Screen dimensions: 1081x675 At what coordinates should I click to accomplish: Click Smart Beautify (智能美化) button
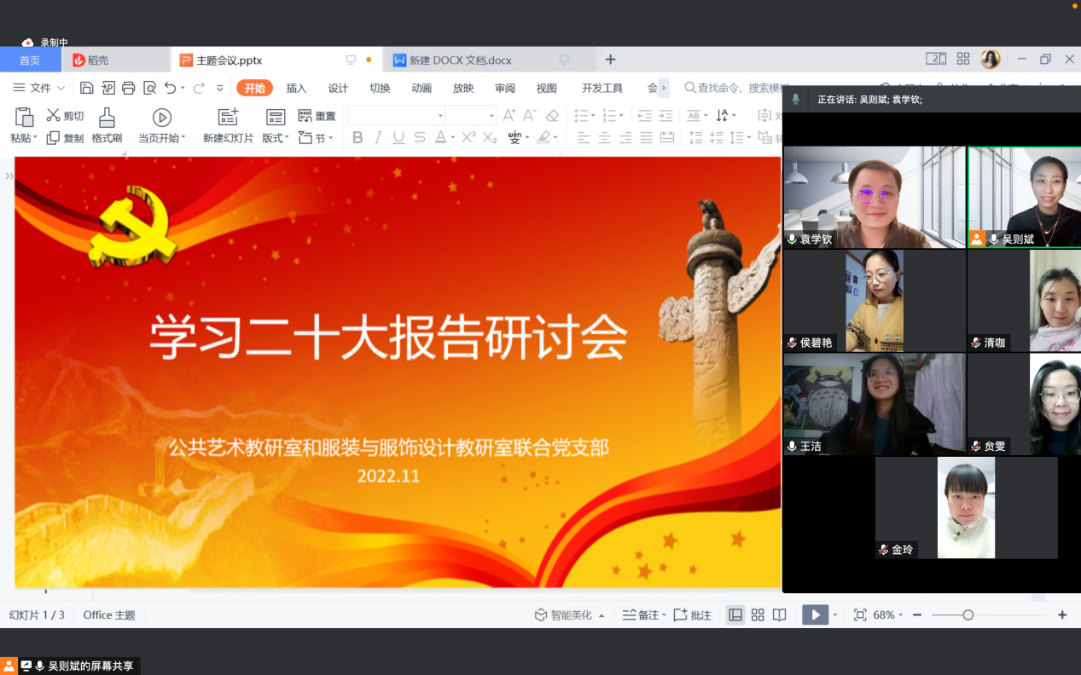(569, 615)
